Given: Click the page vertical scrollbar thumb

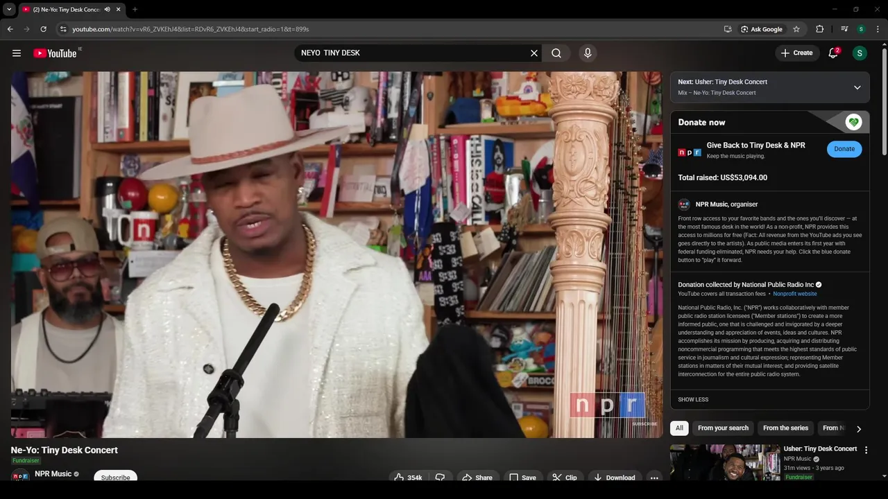Looking at the screenshot, I should [x=884, y=102].
